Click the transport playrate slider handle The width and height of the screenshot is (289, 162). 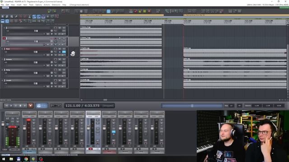click(192, 106)
